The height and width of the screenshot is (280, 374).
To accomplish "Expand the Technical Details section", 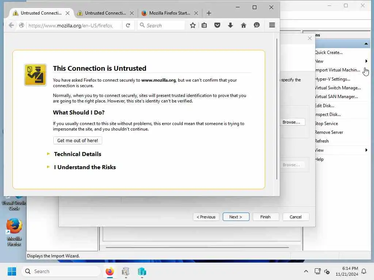I will 77,154.
